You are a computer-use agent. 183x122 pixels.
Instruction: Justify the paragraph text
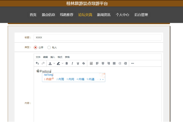[114, 63]
